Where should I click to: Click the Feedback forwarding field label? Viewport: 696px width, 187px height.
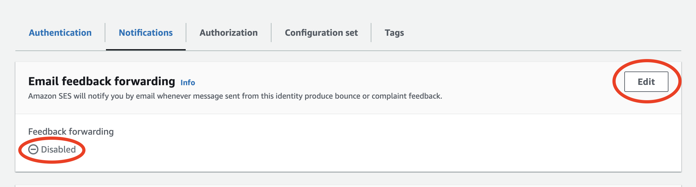71,131
